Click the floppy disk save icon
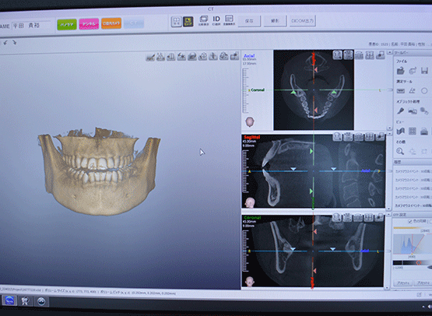The height and width of the screenshot is (316, 432). [424, 71]
